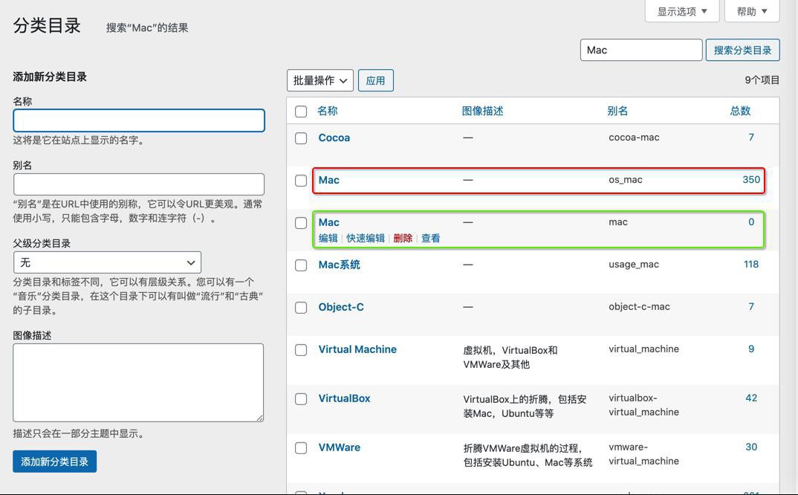The width and height of the screenshot is (798, 495).
Task: View the 7 posts in Object-C
Action: 751,306
